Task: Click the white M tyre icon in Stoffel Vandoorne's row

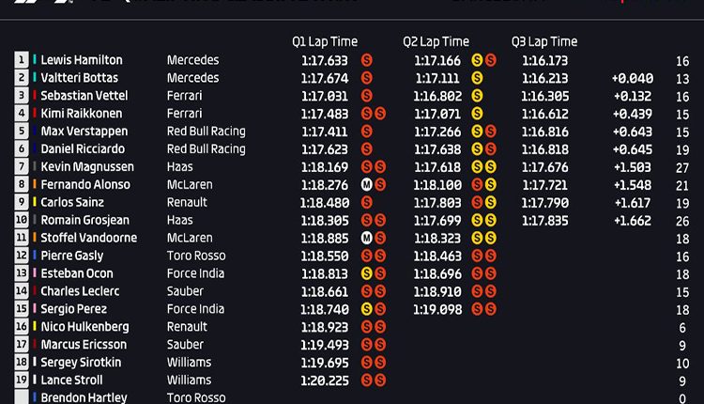Action: [x=366, y=239]
